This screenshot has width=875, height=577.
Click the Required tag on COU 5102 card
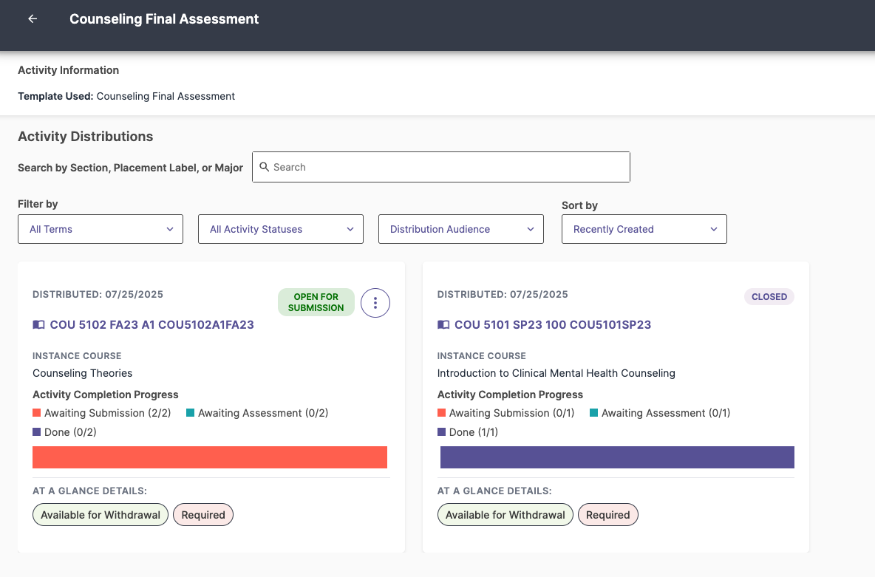pyautogui.click(x=203, y=515)
